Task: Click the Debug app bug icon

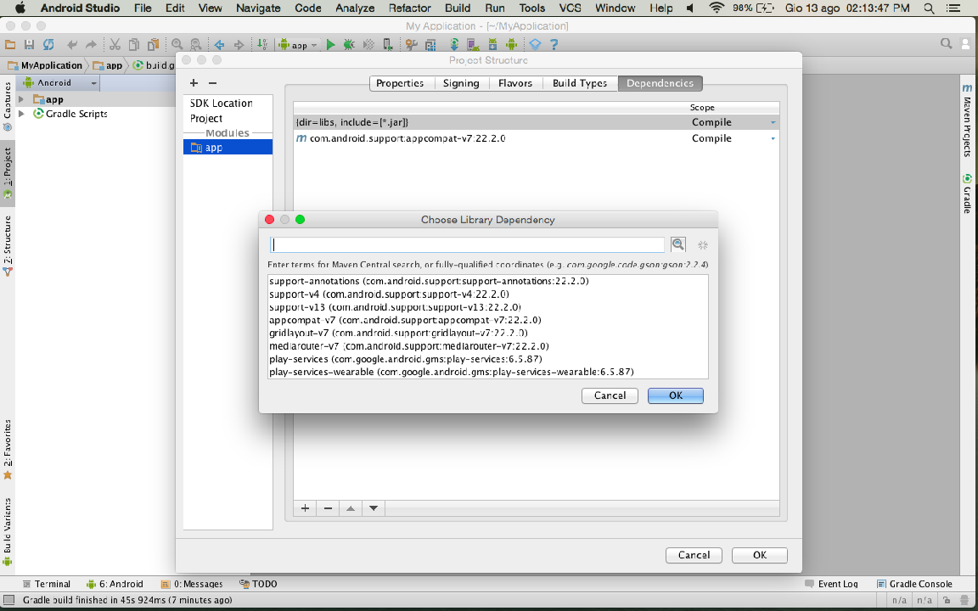Action: [x=349, y=44]
